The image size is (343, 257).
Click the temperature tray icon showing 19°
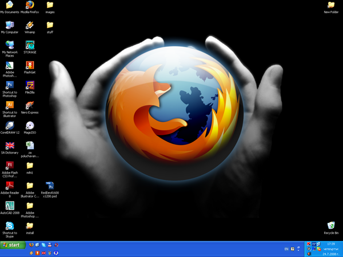[x=314, y=244]
